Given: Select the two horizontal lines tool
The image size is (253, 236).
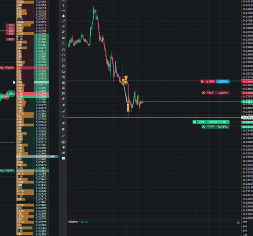Looking at the screenshot, I should click(64, 38).
